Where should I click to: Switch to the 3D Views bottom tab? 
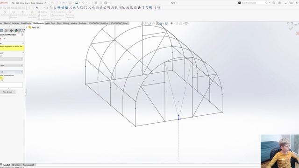tap(16, 165)
